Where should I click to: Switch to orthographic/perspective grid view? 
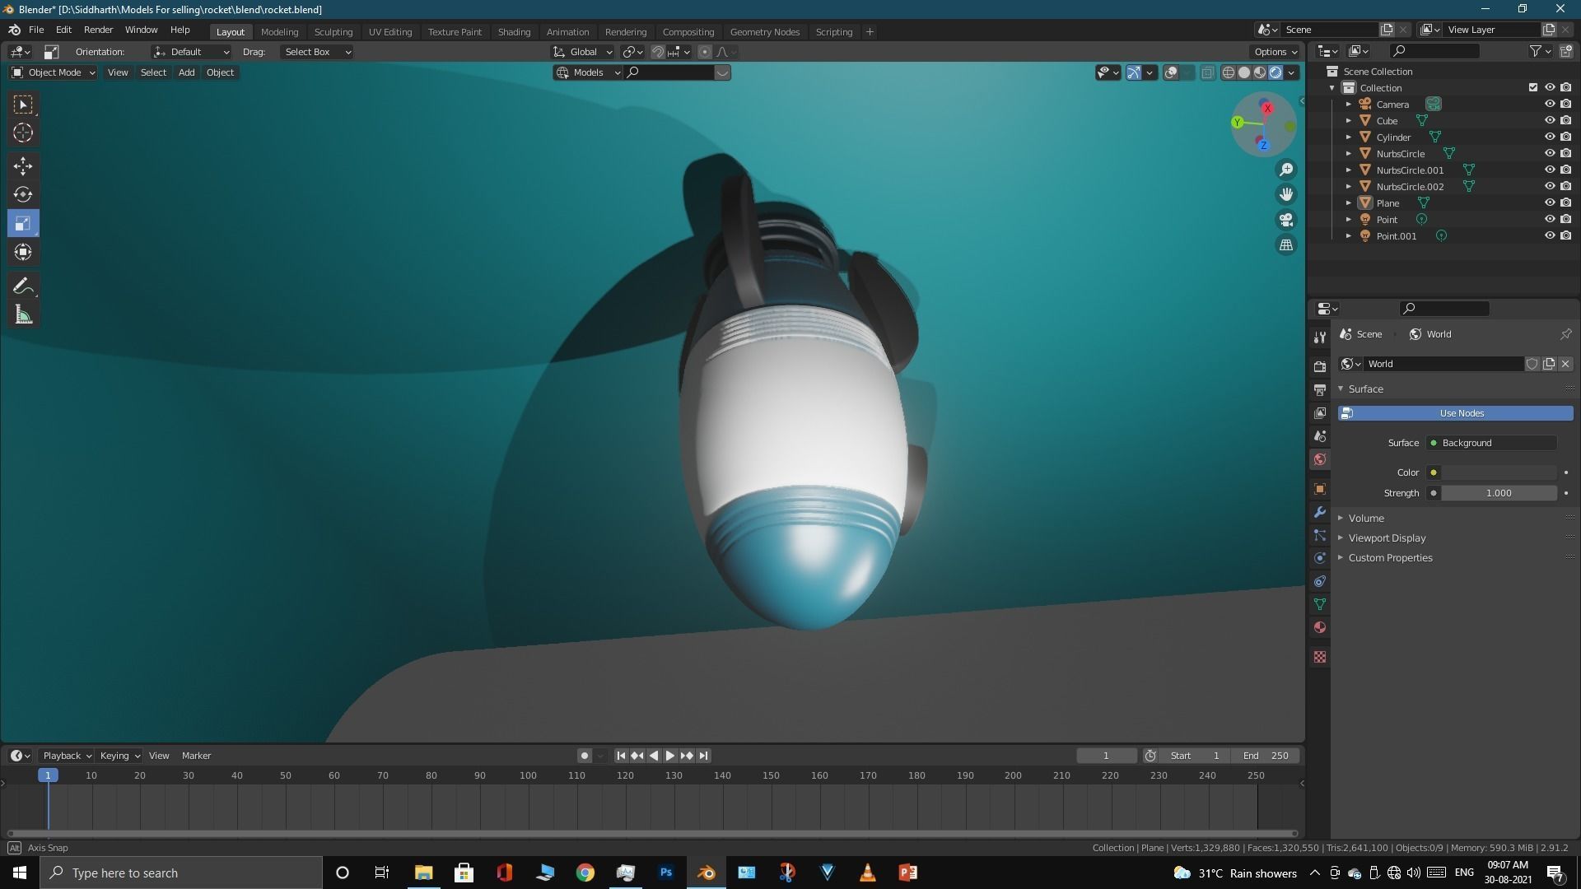1285,245
